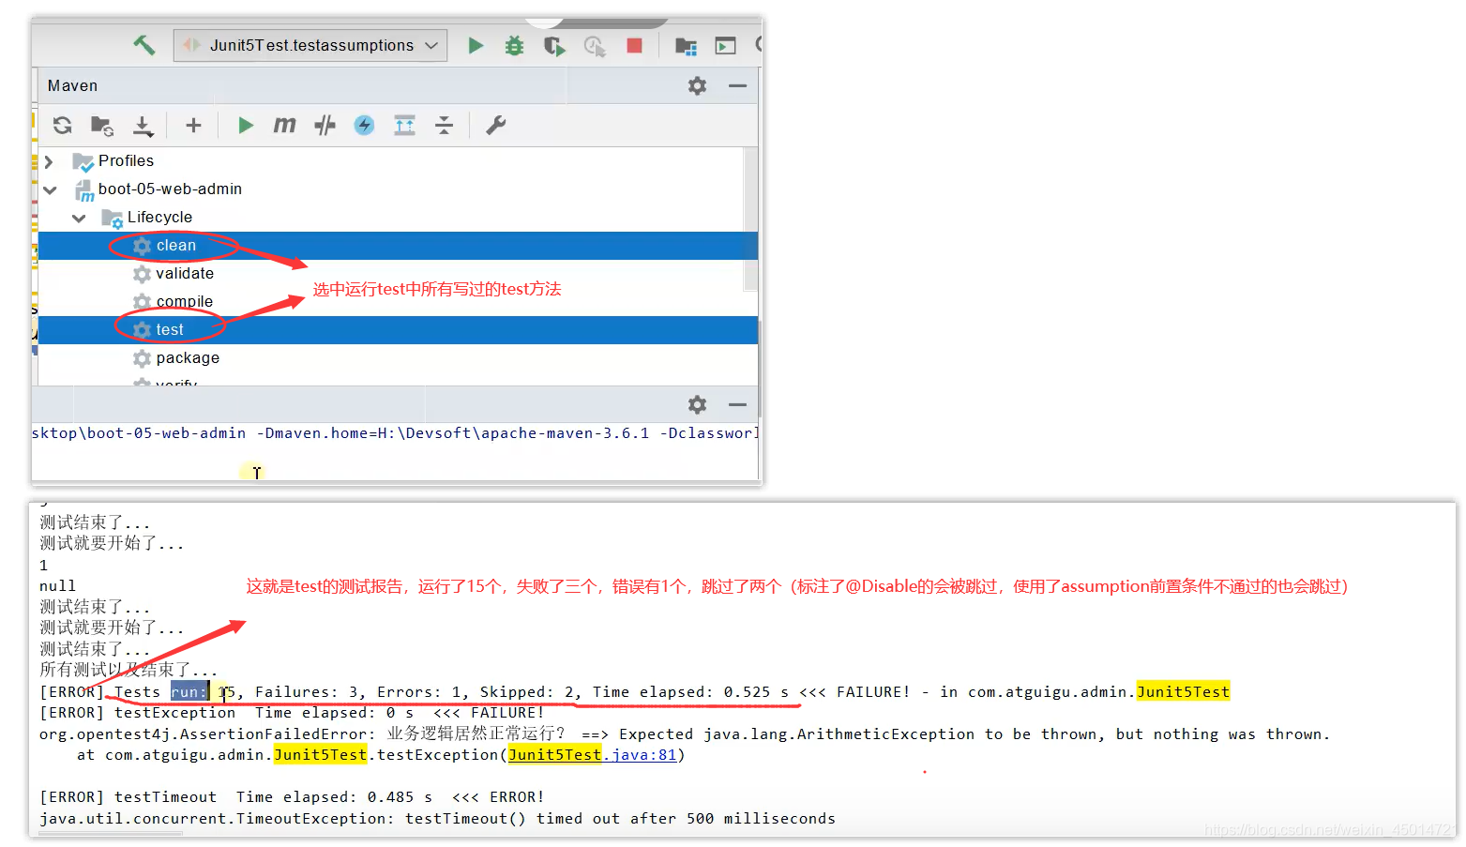1466x847 pixels.
Task: Click the 'org.opentest4j.AssertionFailedError' line
Action: click(x=685, y=734)
